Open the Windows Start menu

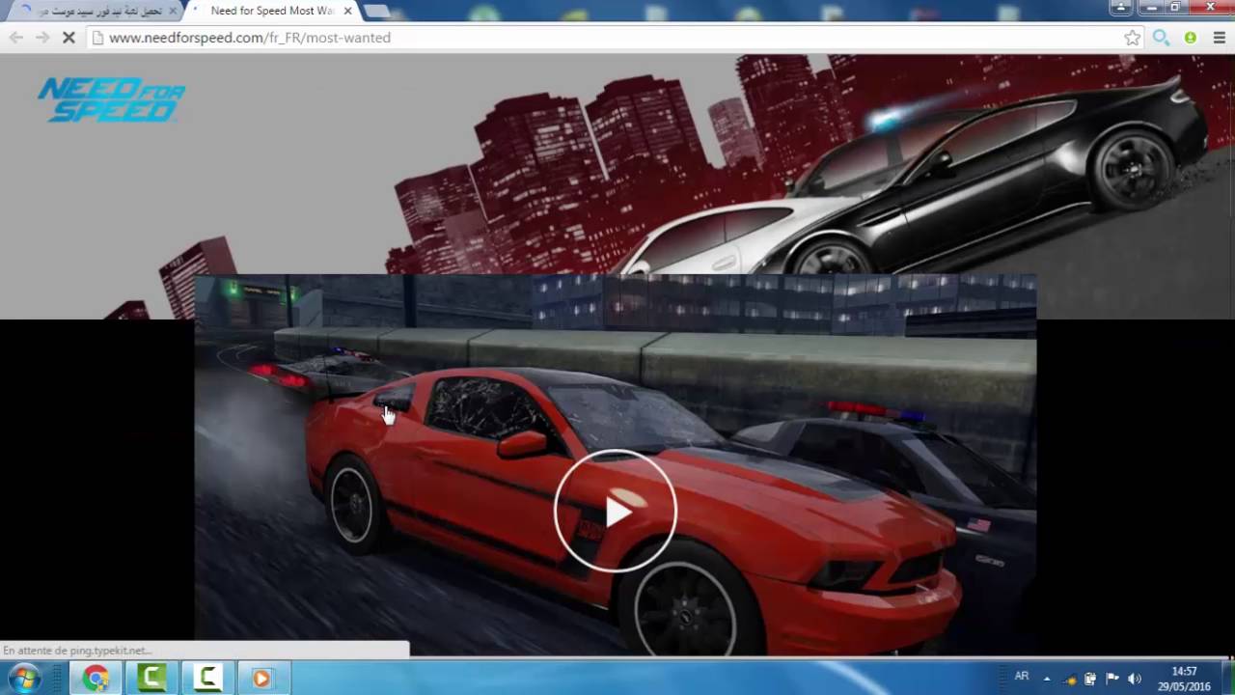coord(23,678)
